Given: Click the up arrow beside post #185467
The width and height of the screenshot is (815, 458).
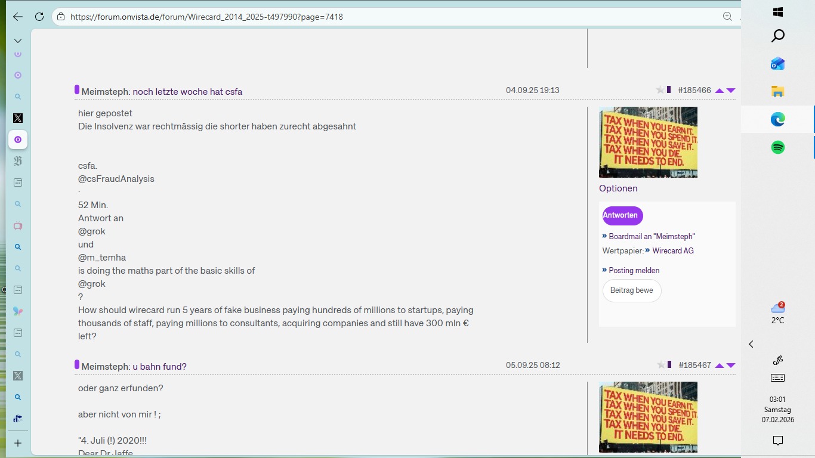Looking at the screenshot, I should pyautogui.click(x=720, y=366).
